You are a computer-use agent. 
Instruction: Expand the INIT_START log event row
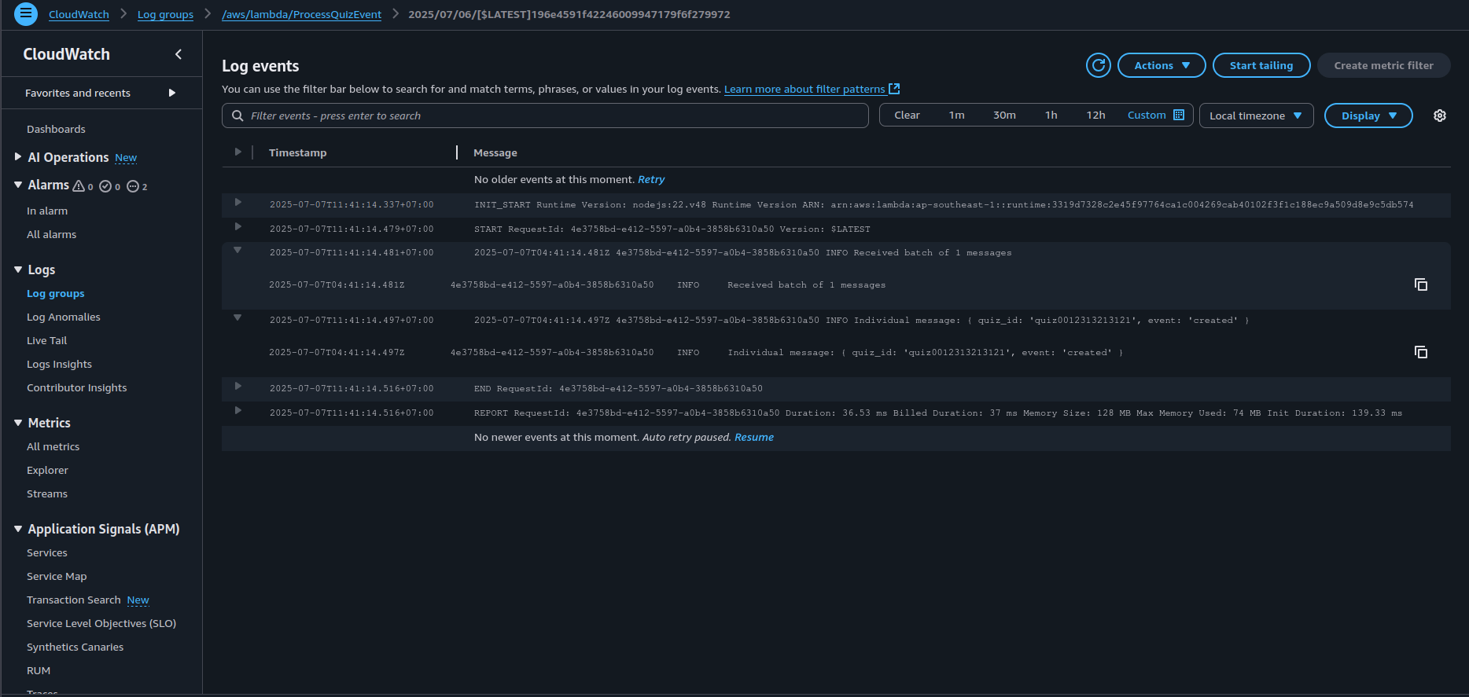[237, 203]
